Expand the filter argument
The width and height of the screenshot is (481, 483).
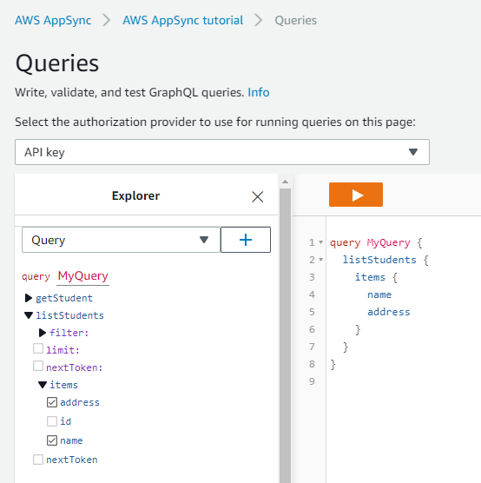click(x=43, y=333)
